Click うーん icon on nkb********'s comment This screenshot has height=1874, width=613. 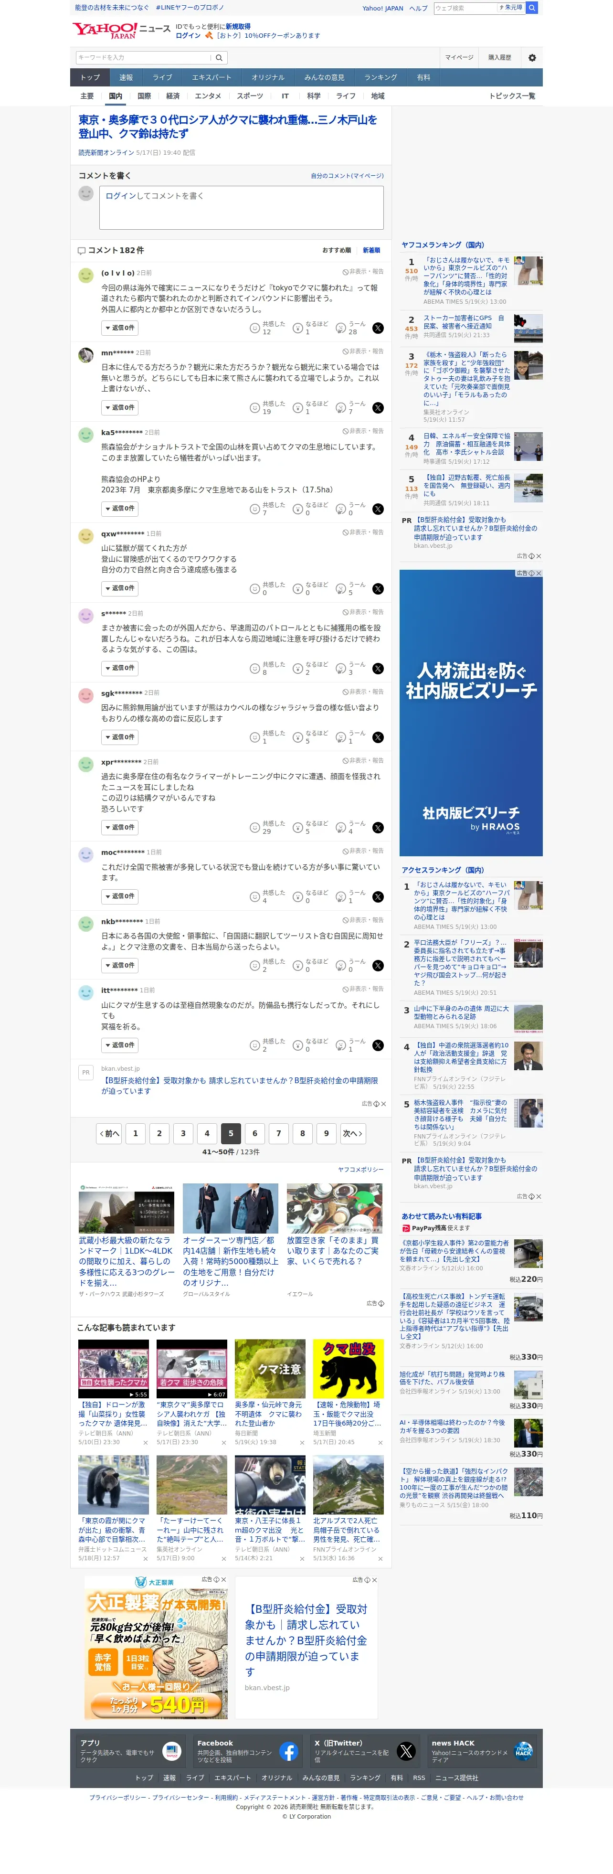(x=340, y=966)
